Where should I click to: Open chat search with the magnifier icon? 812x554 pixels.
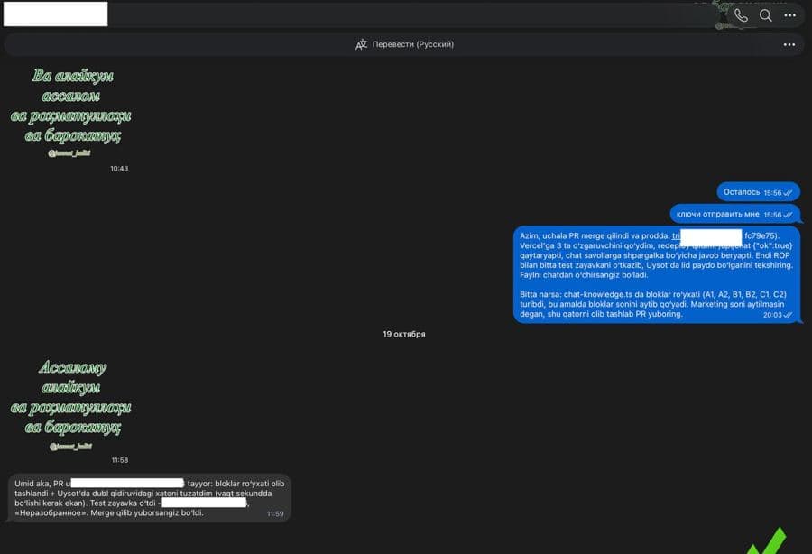click(x=765, y=15)
